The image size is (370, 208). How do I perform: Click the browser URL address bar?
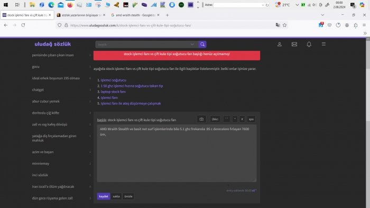[172, 25]
